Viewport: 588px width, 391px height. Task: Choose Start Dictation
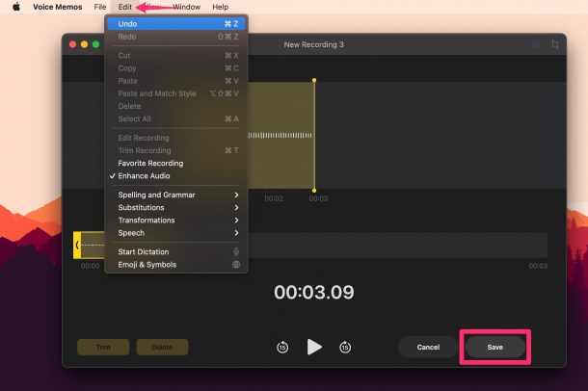(176, 251)
